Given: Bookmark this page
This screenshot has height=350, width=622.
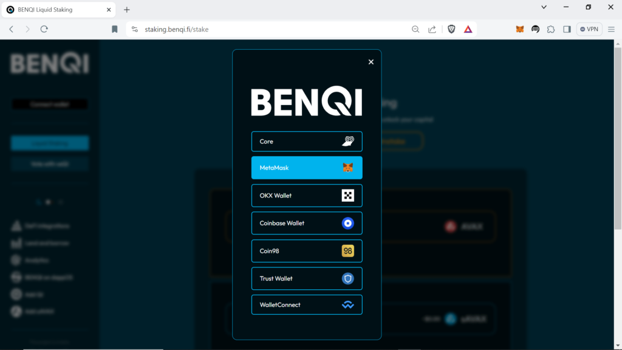Looking at the screenshot, I should [x=115, y=29].
